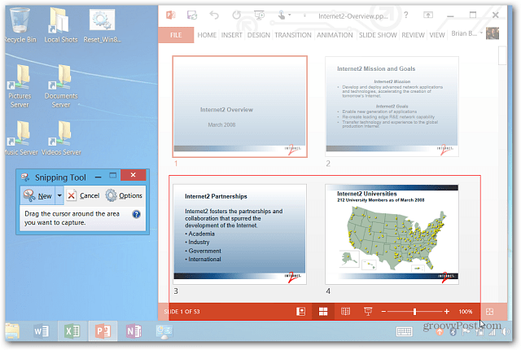Click the zoom slider handle
The image size is (521, 350).
tap(414, 312)
